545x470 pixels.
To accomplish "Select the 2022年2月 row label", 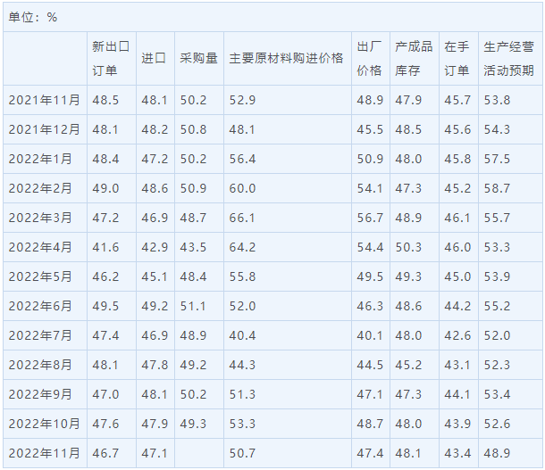I will [x=40, y=189].
